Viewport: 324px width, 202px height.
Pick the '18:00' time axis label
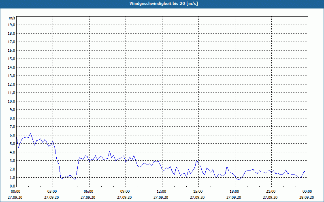pyautogui.click(x=234, y=191)
